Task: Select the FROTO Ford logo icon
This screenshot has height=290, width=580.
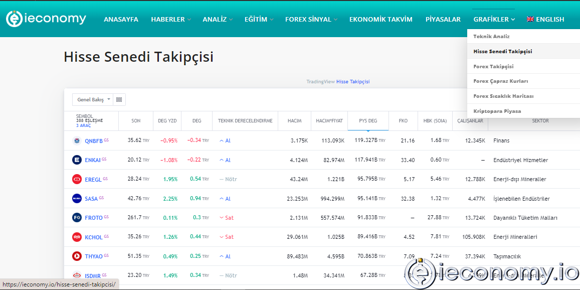Action: click(x=76, y=217)
